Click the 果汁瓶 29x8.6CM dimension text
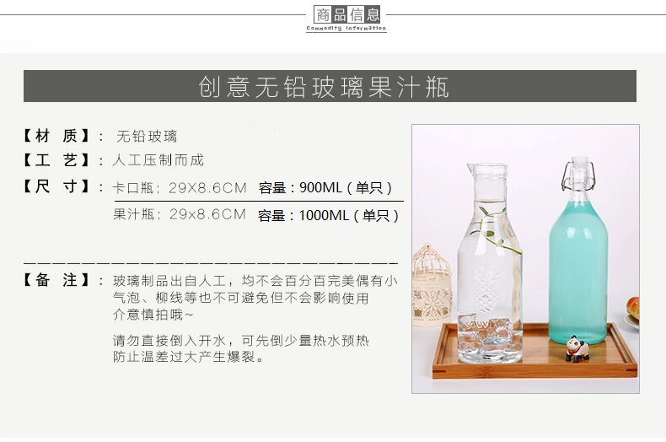Screen dimensions: 666x442 coord(180,214)
